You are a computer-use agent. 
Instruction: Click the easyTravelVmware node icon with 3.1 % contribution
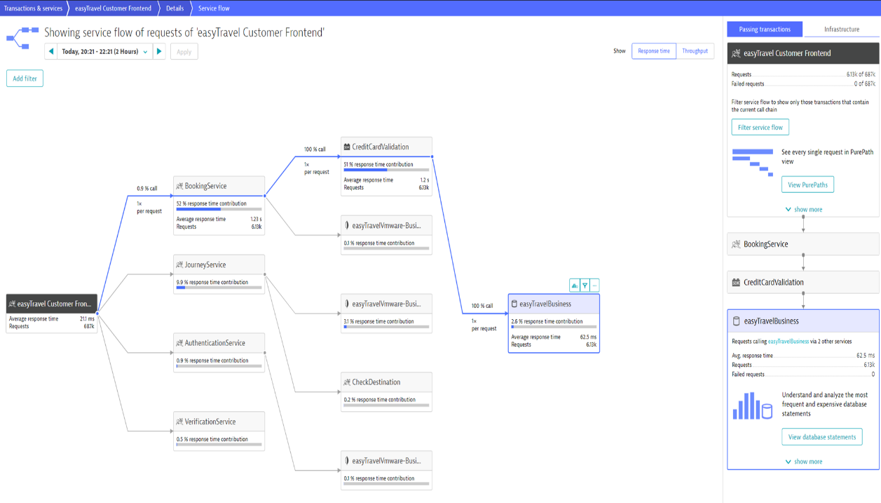tap(347, 304)
